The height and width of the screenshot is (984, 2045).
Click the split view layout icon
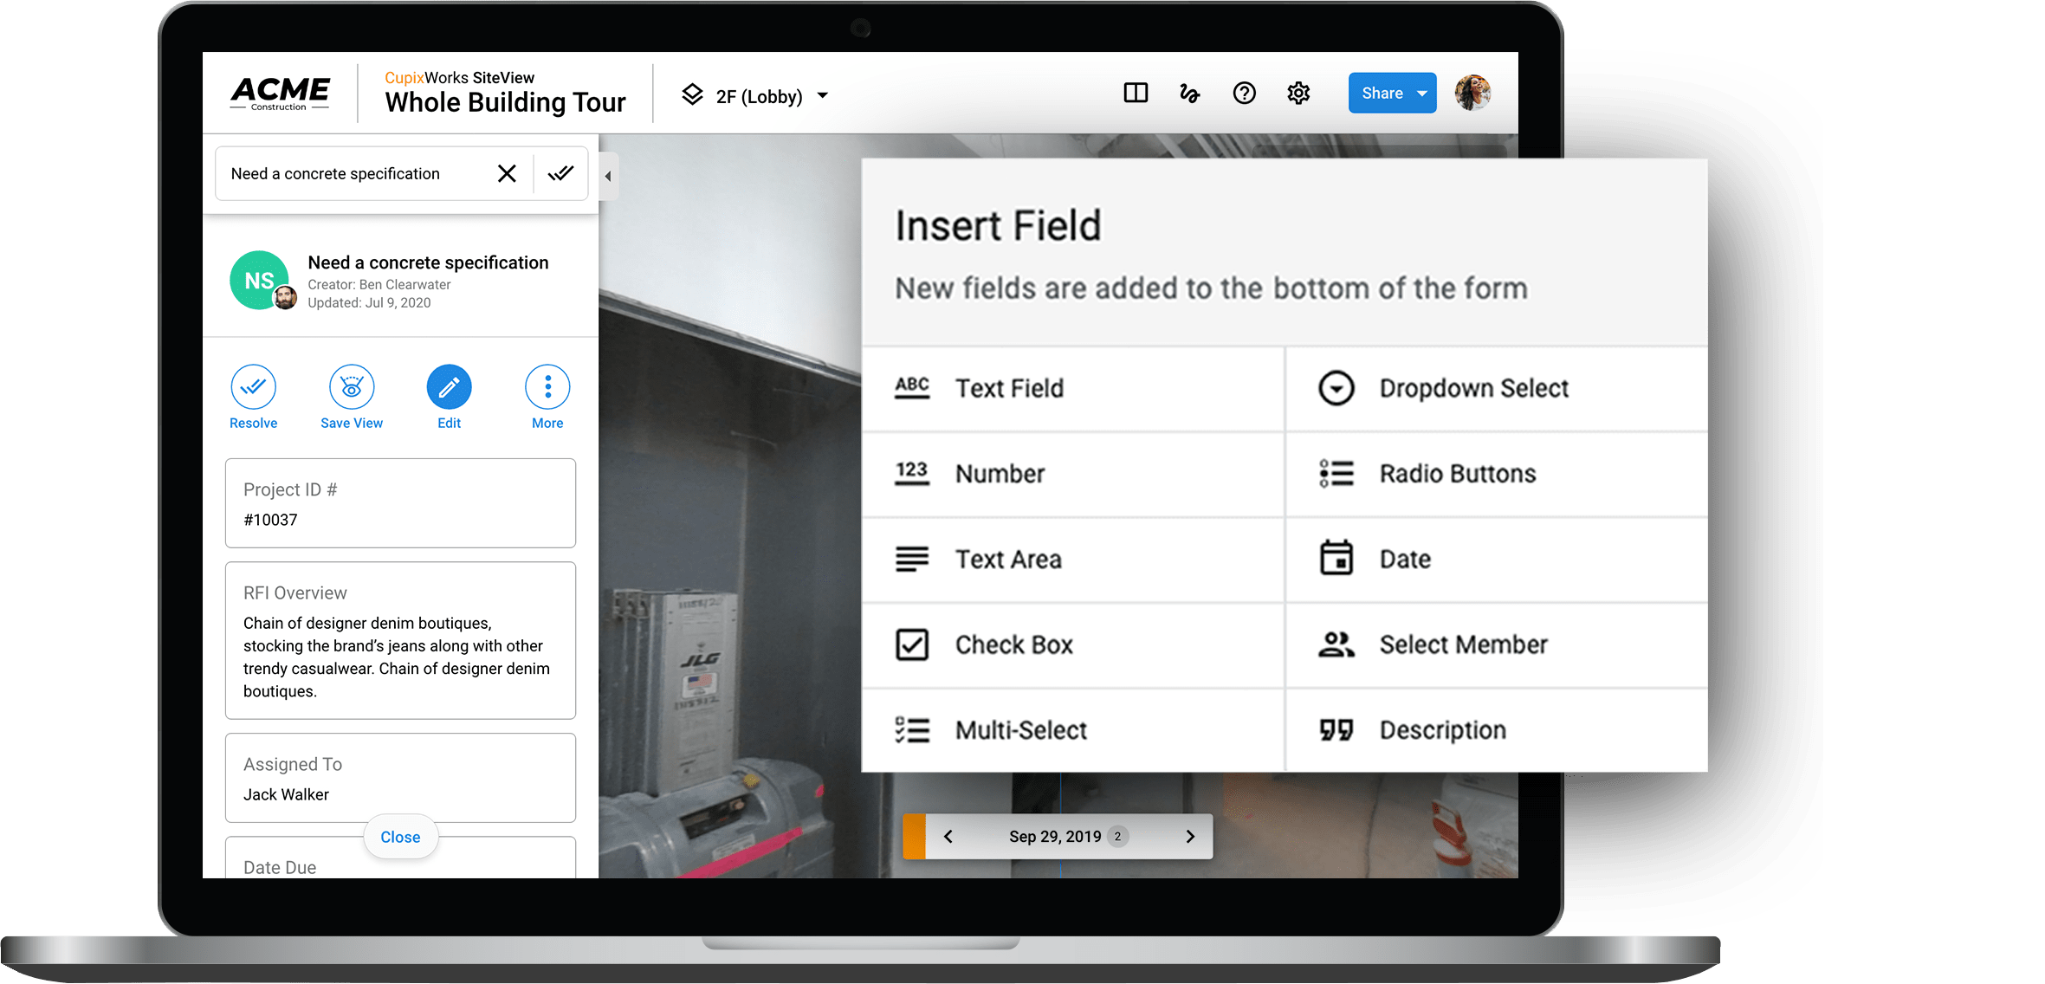tap(1136, 93)
